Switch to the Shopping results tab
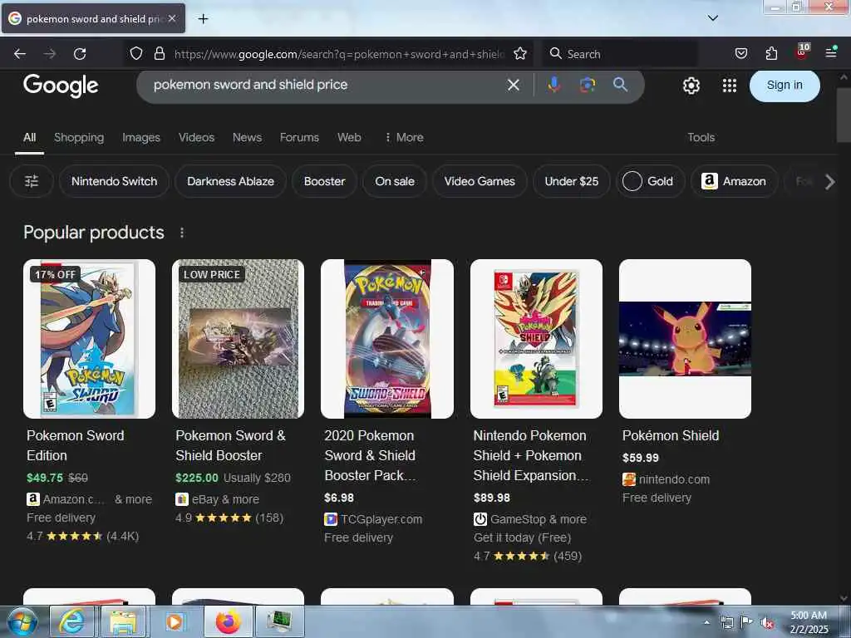 pyautogui.click(x=79, y=137)
